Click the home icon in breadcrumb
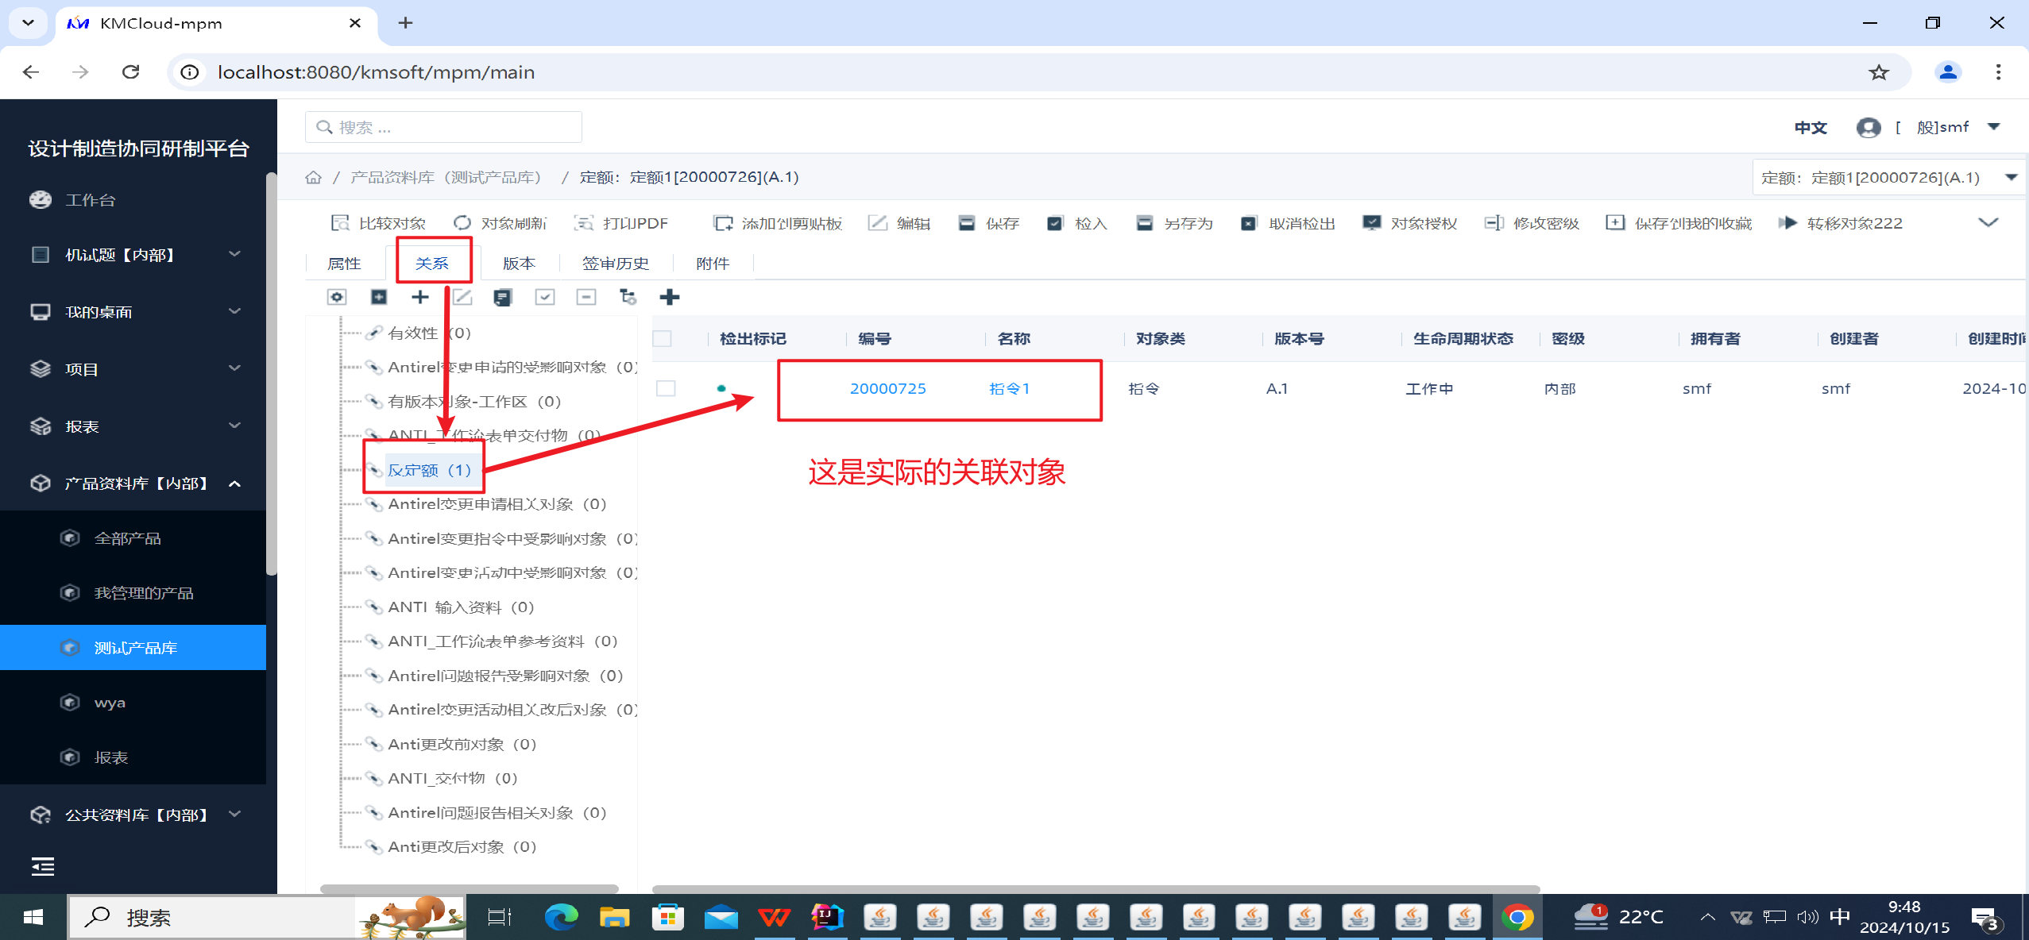 [314, 177]
